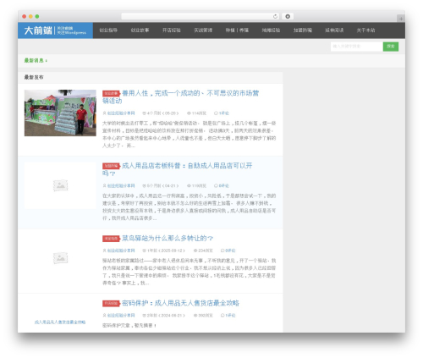Click the 成人用品无人售货店最全攻略 image alt text link
Viewport: 423px width, 358px height.
click(x=60, y=322)
